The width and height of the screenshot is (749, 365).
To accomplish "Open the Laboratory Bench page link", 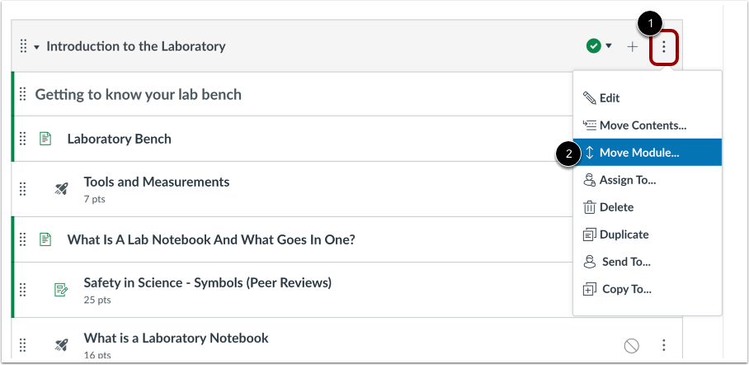I will [119, 139].
